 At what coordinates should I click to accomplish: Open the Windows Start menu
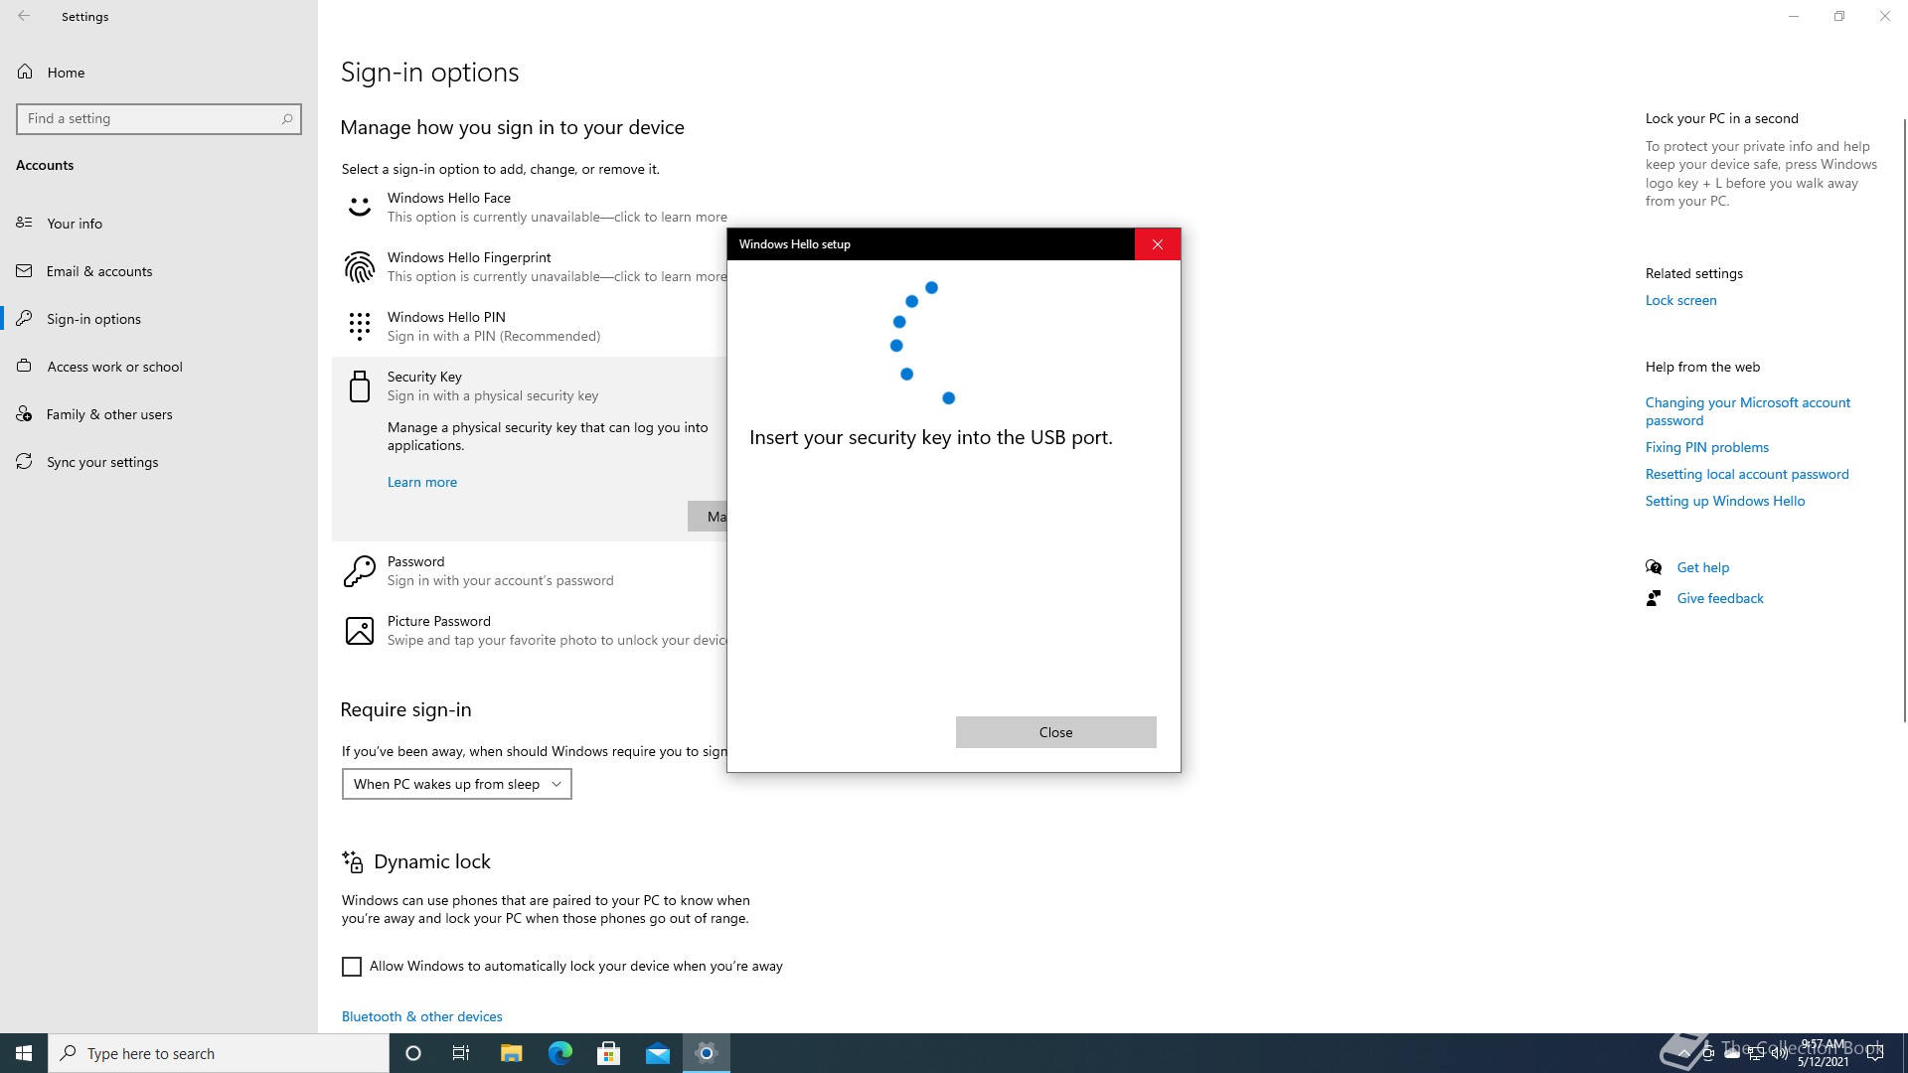point(24,1053)
